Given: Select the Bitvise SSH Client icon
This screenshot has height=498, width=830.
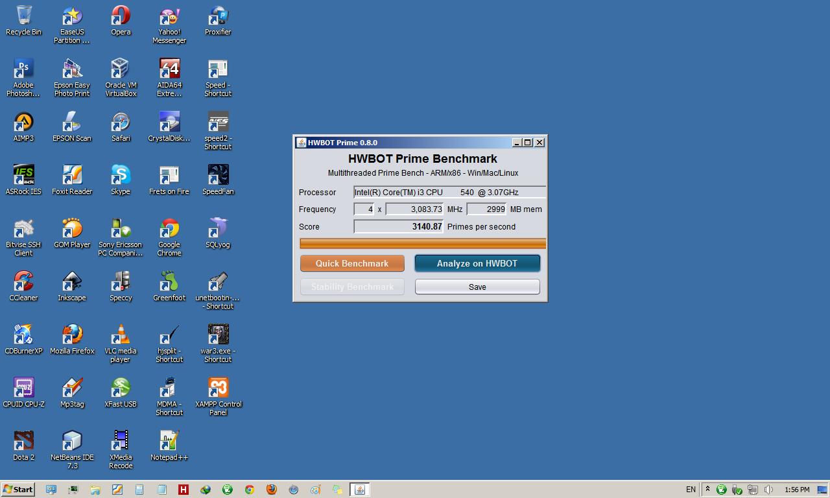Looking at the screenshot, I should 23,237.
